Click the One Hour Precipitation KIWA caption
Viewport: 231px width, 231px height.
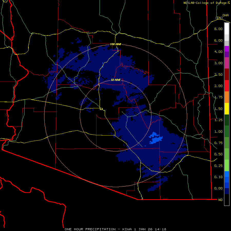(115, 229)
